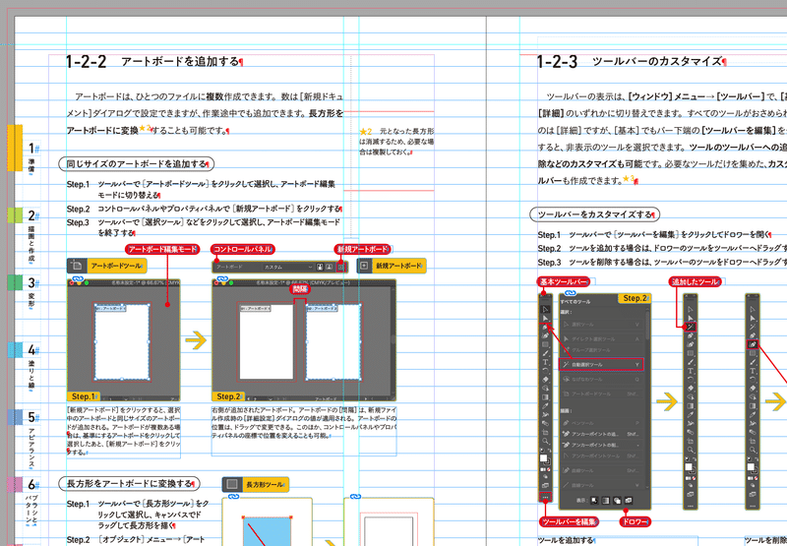
Task: Click the "カスタム" dropdown in control panel image
Action: pyautogui.click(x=287, y=267)
